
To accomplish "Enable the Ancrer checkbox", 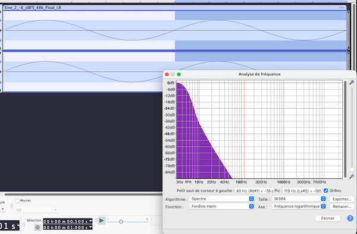I will coord(17,201).
